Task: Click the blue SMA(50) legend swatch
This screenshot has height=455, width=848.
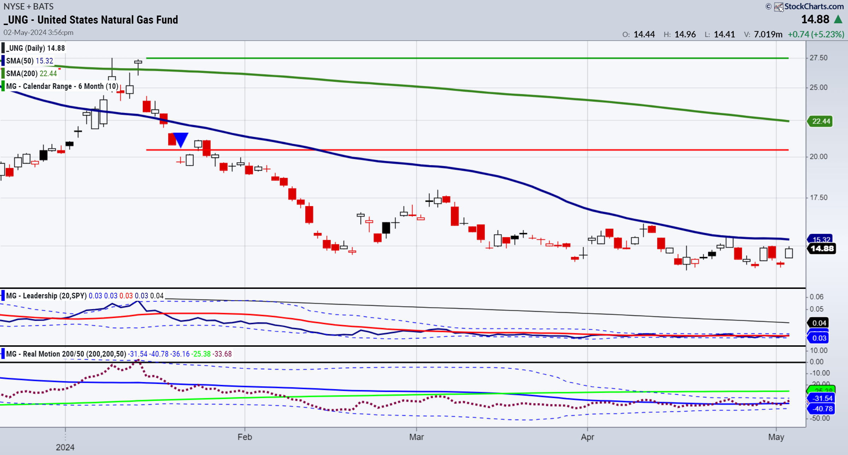Action: (x=3, y=61)
